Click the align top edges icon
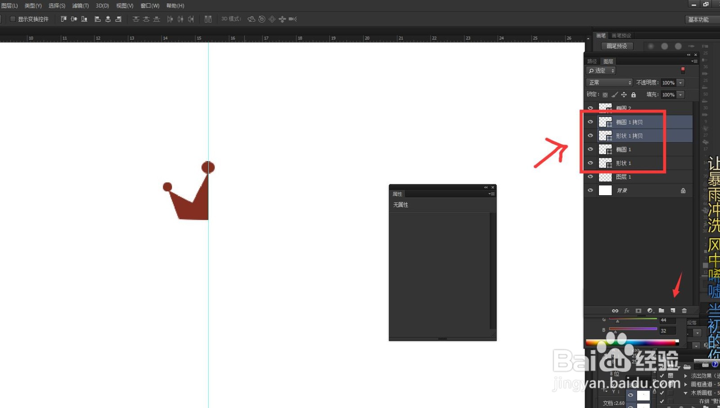Screen dimensions: 720x408 [63, 19]
